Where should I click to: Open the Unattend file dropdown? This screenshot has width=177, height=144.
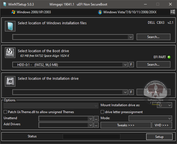[x=66, y=119]
